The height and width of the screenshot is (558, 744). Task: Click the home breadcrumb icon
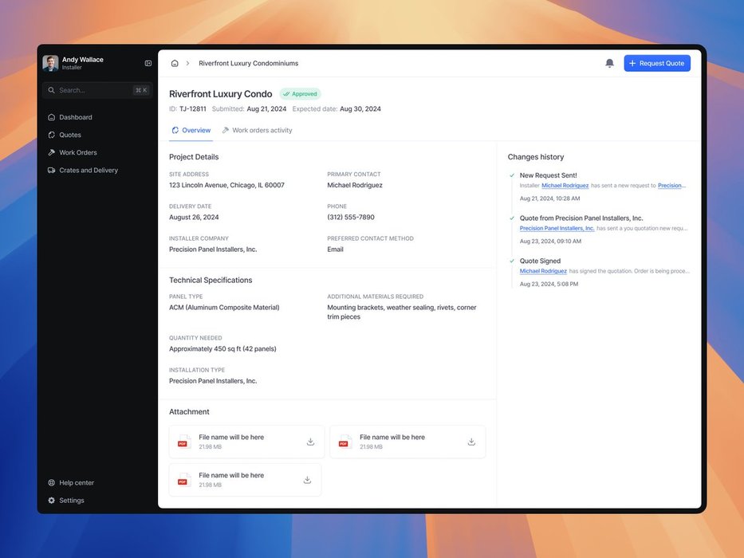(x=175, y=63)
